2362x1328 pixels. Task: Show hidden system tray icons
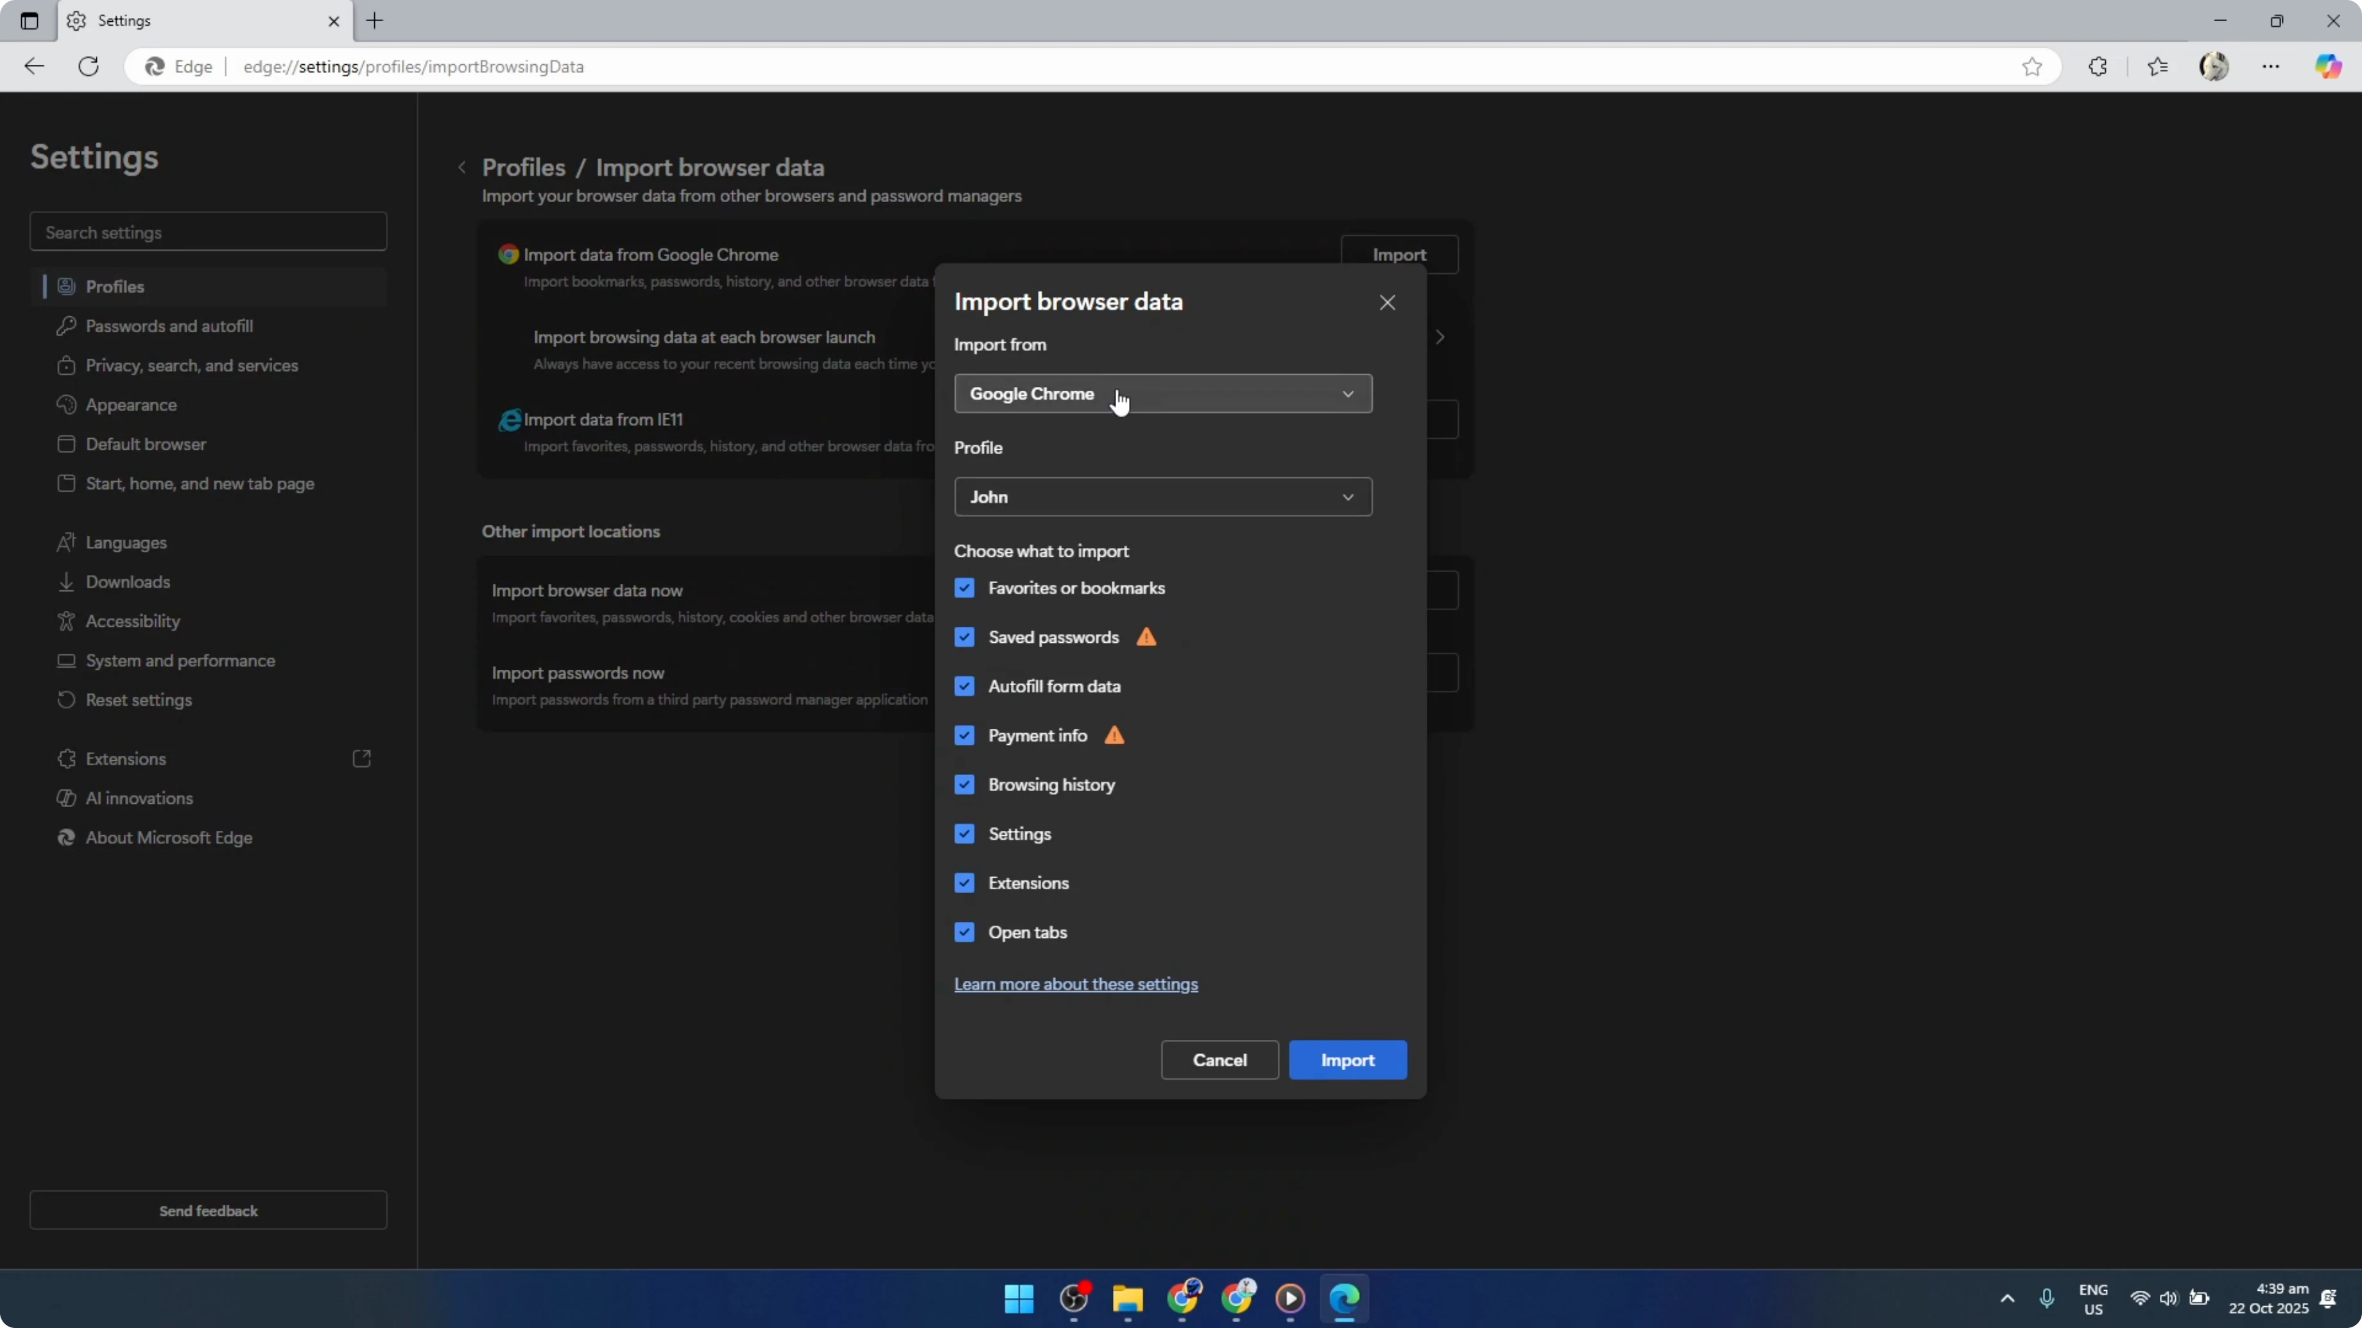(x=2007, y=1298)
